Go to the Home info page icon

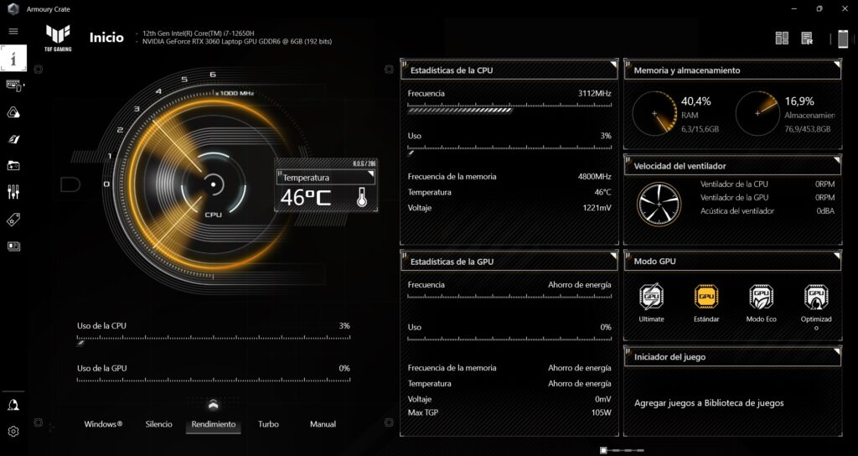click(x=13, y=58)
